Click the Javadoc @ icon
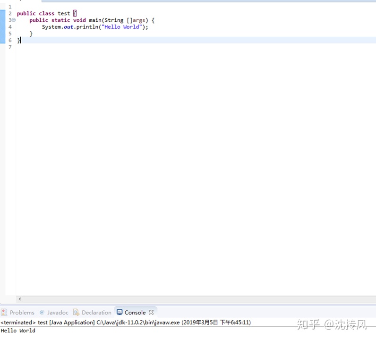 (x=42, y=312)
